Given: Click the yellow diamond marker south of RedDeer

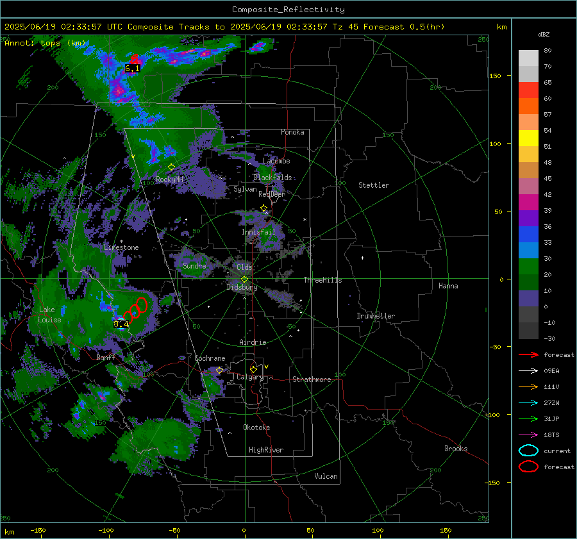Looking at the screenshot, I should [x=263, y=208].
